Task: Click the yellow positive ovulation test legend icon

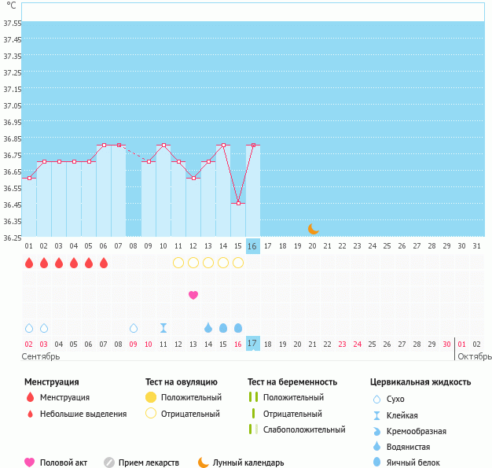Action: pos(152,397)
